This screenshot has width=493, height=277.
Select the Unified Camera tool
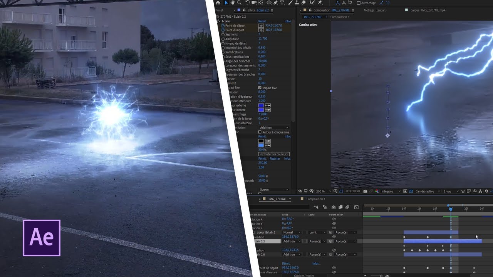point(254,3)
